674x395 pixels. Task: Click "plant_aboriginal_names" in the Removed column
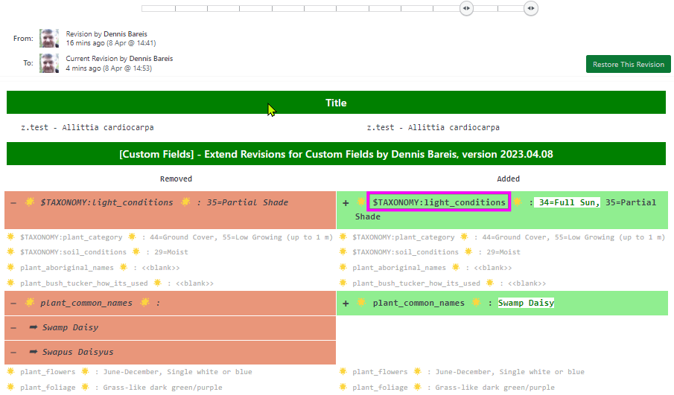tap(66, 268)
